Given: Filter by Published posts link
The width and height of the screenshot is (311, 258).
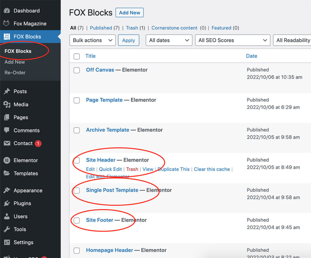Looking at the screenshot, I should click(101, 28).
